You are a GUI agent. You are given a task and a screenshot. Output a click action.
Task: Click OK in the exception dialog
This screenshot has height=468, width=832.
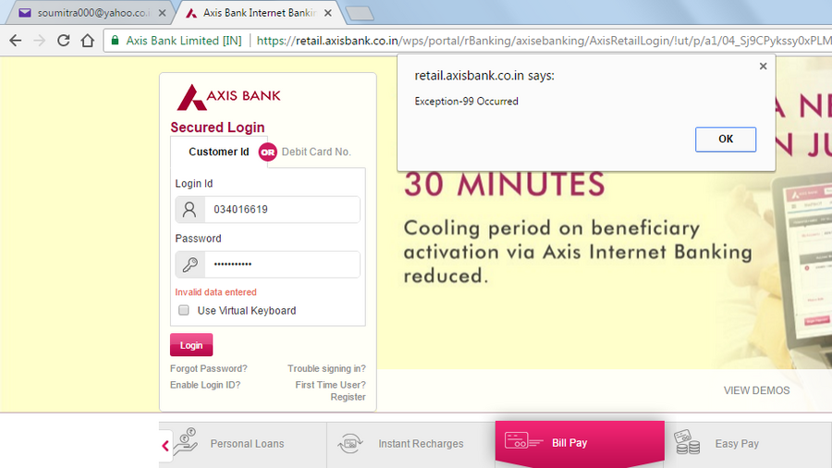726,139
